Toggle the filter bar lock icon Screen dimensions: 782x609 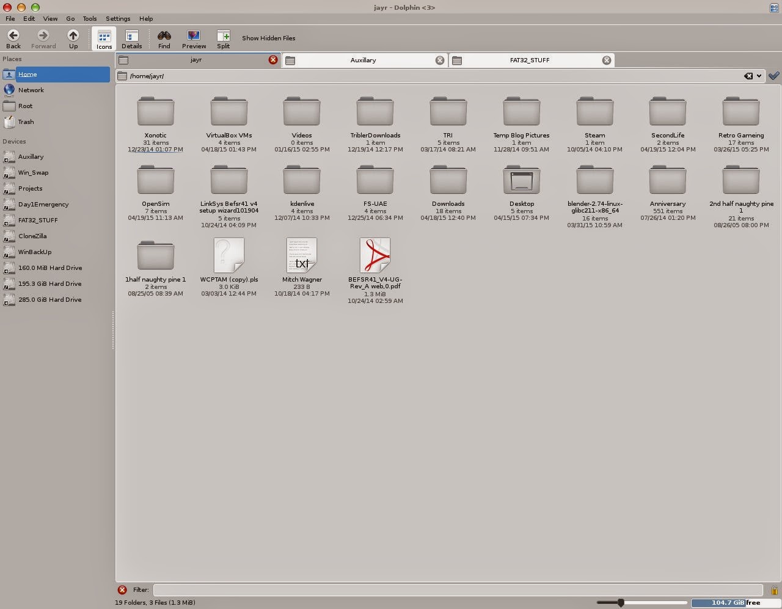pyautogui.click(x=774, y=590)
